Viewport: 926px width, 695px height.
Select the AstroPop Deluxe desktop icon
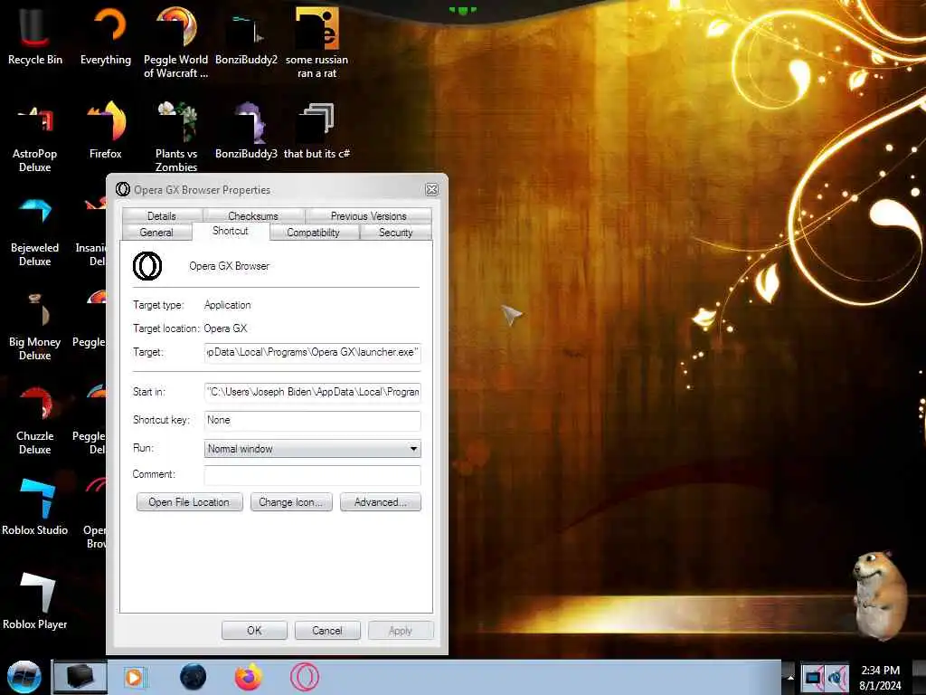[x=35, y=138]
